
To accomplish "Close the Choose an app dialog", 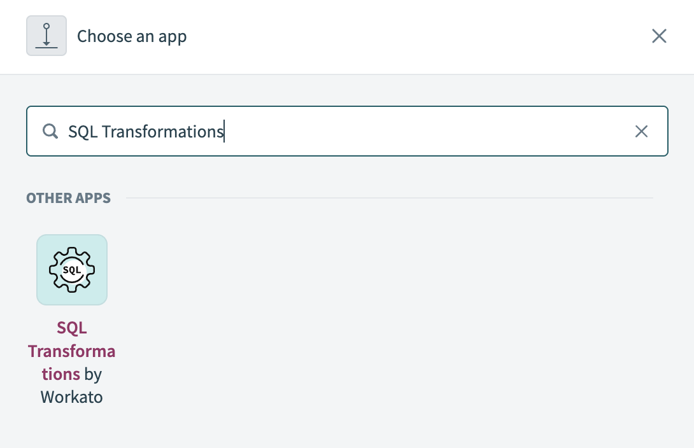I will coord(659,36).
